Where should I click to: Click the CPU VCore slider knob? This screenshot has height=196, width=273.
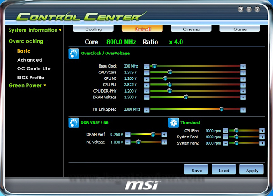point(170,72)
